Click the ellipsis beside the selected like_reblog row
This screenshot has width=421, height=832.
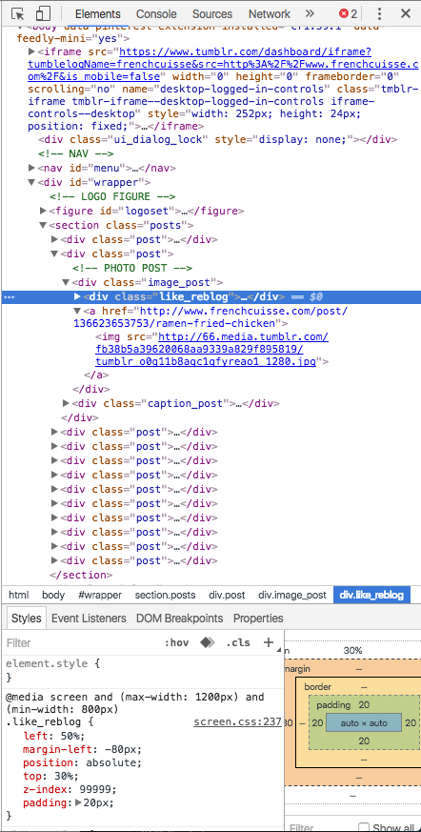9,297
